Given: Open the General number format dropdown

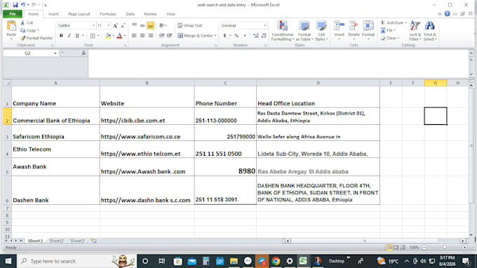Looking at the screenshot, I should pos(264,25).
